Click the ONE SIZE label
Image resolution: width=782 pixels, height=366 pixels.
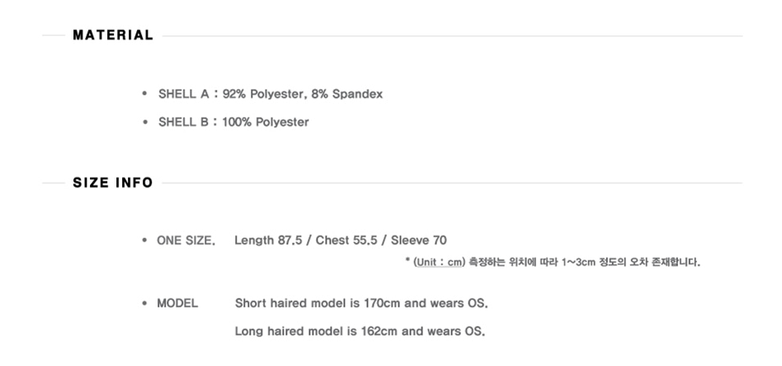[x=186, y=241]
